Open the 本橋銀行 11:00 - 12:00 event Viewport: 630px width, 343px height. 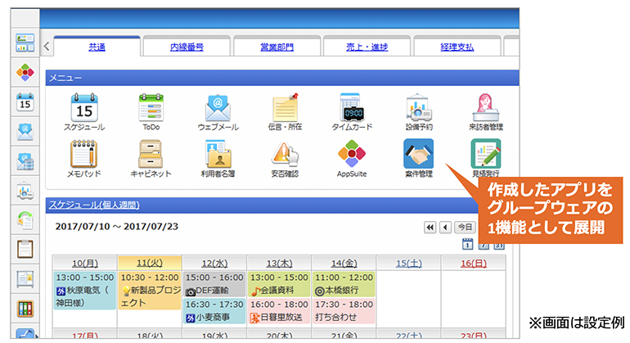[x=344, y=284]
